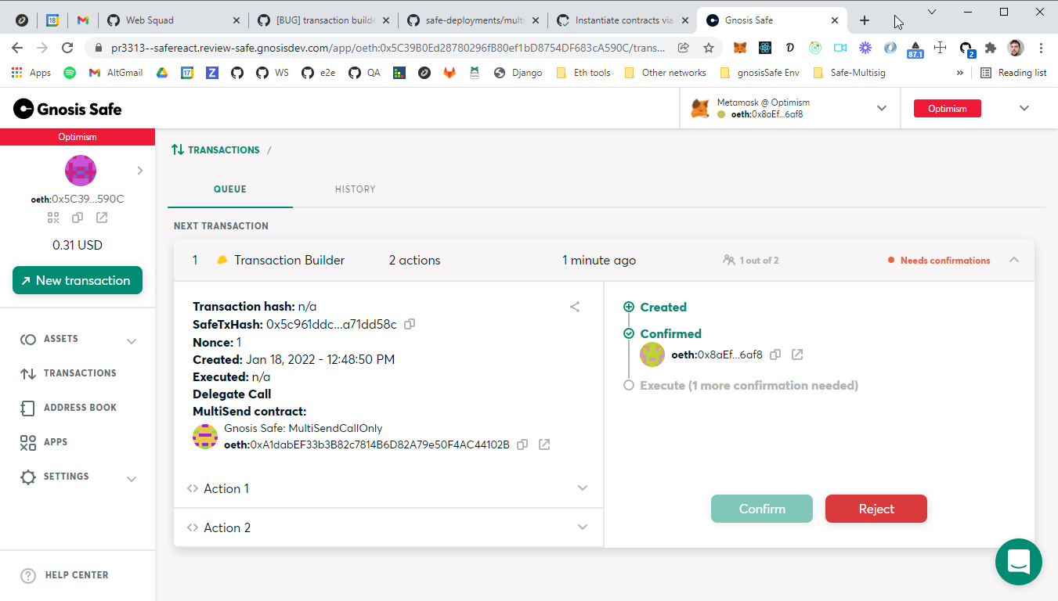The height and width of the screenshot is (601, 1058).
Task: Bookmark this page with star icon
Action: pyautogui.click(x=709, y=48)
